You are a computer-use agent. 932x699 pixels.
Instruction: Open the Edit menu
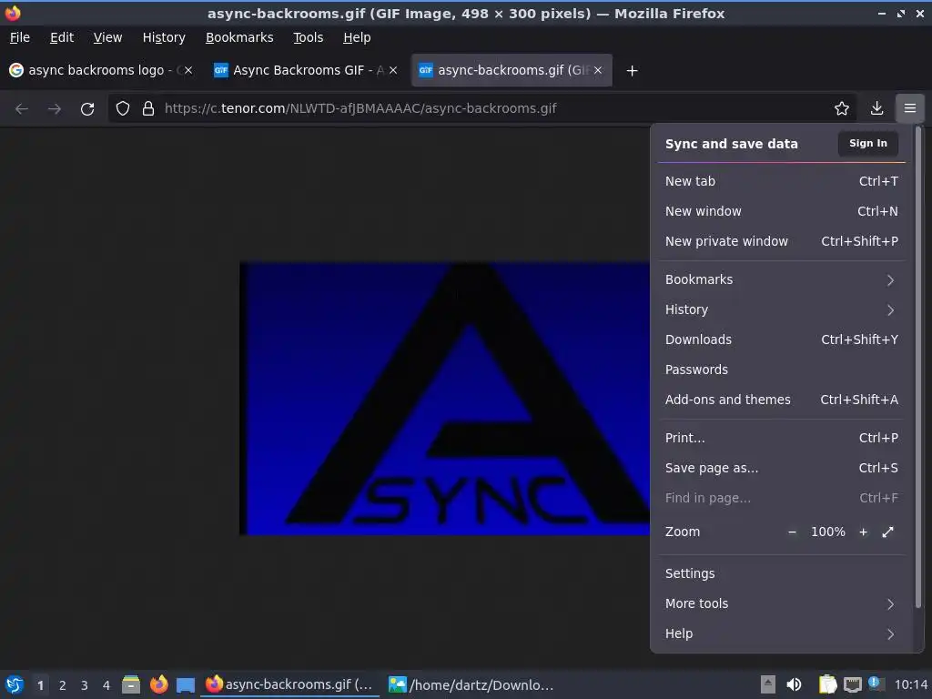[62, 37]
